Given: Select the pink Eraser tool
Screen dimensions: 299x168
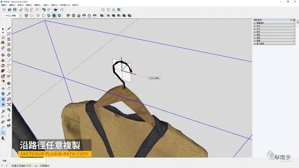Looking at the screenshot, I should [x=3, y=48].
